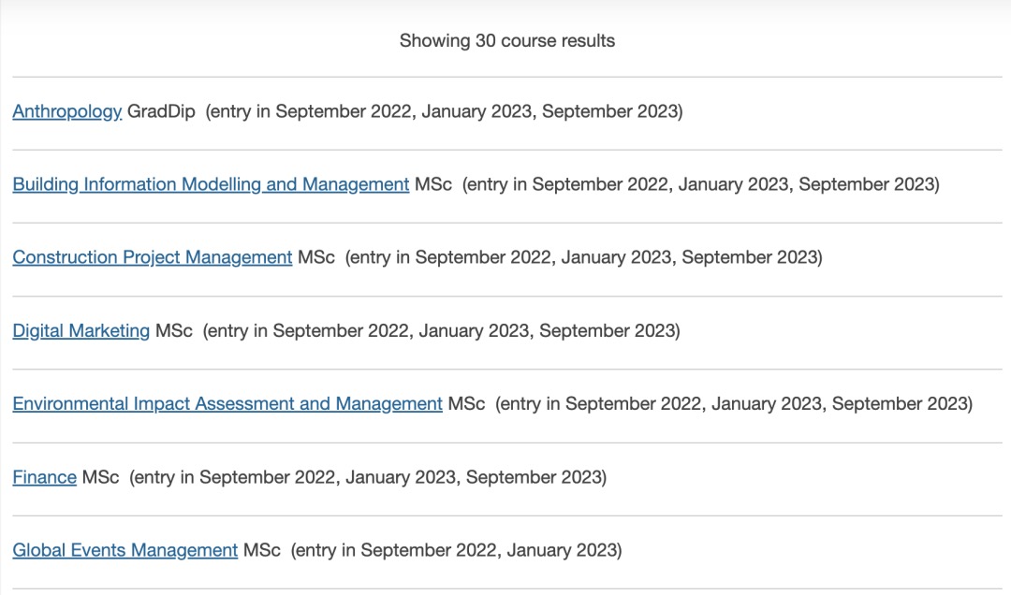
Task: Open Environmental Impact Assessment and Management link
Action: pyautogui.click(x=227, y=403)
